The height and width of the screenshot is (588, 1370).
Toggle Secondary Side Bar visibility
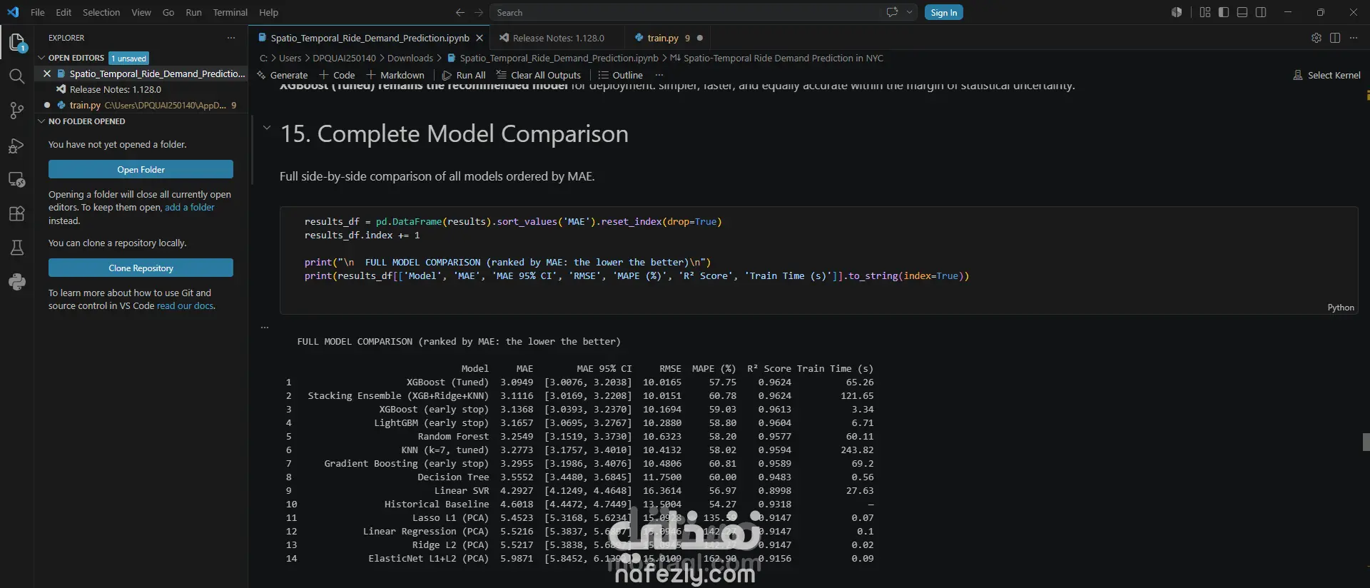pyautogui.click(x=1261, y=12)
